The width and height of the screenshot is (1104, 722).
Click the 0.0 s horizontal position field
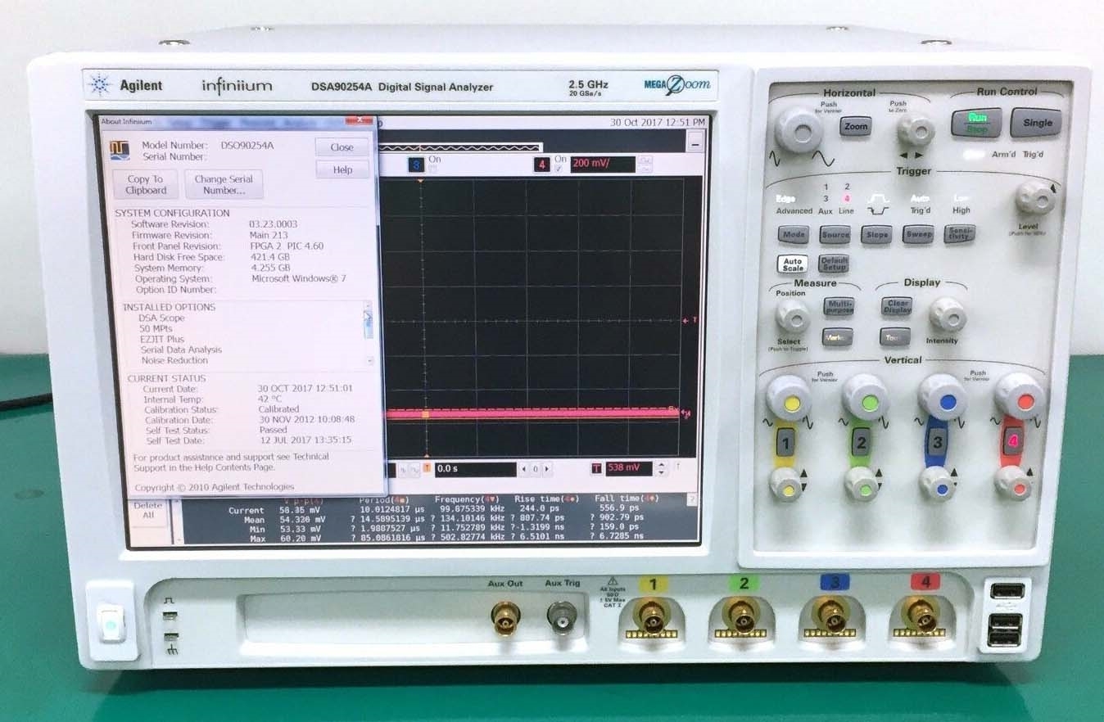click(475, 469)
